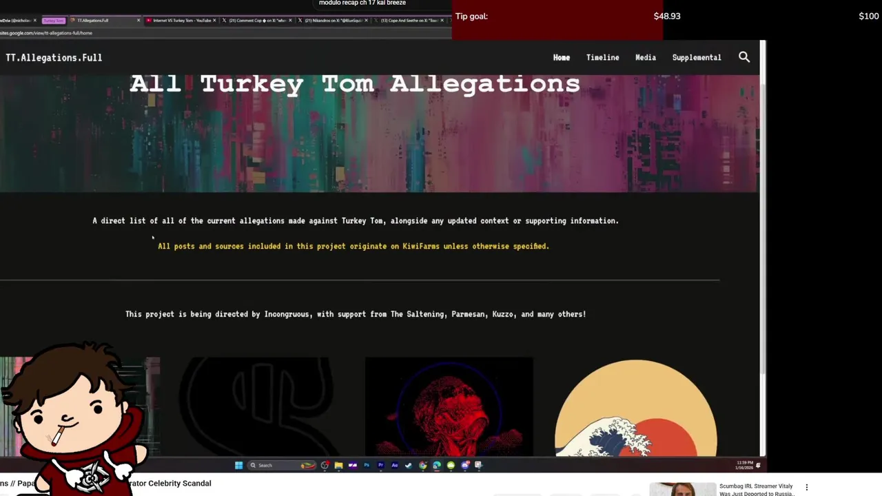This screenshot has width=882, height=496.
Task: Open the Media page
Action: 646,57
